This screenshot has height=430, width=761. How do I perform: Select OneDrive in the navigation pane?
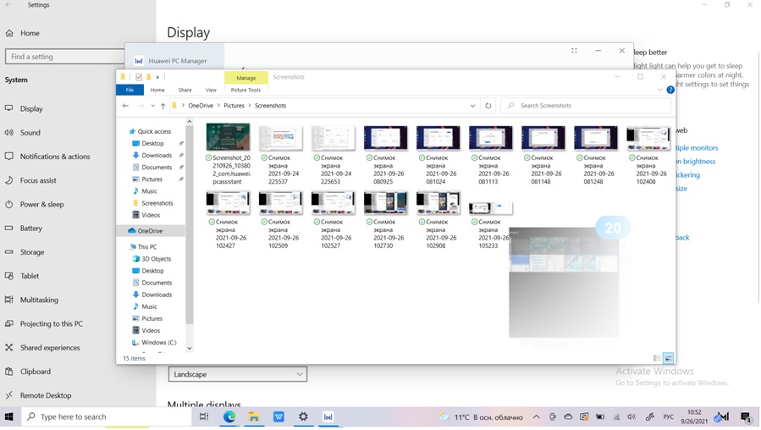[150, 230]
